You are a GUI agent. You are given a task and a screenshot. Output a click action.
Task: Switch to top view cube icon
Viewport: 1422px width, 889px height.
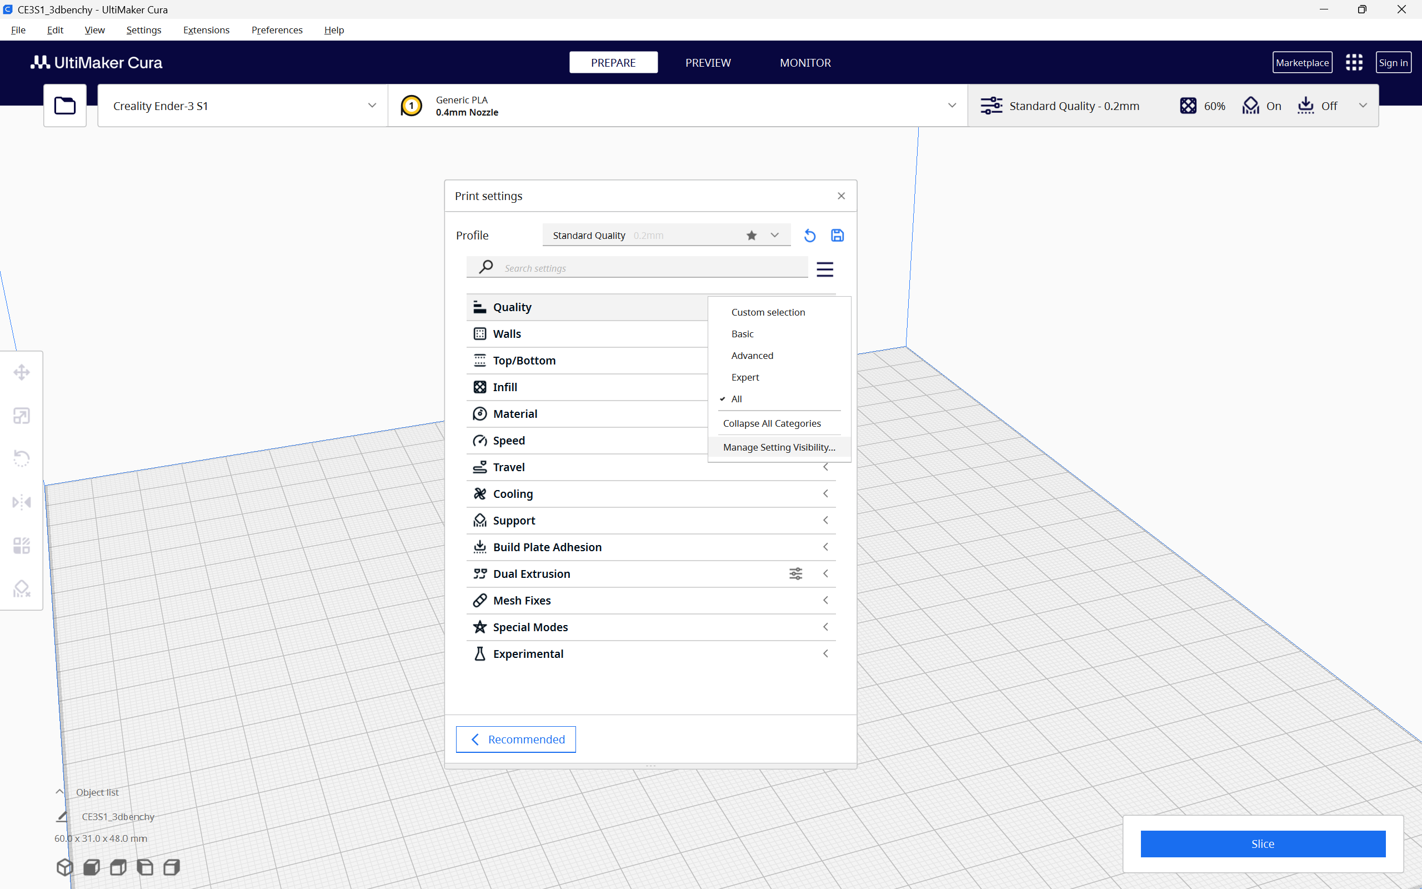coord(118,867)
